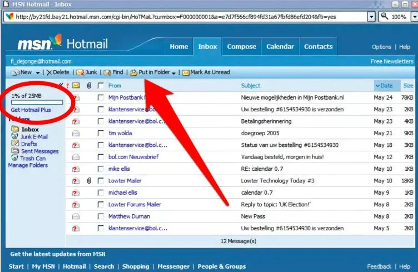Open the Compose tab
Image resolution: width=418 pixels, height=272 pixels.
click(x=242, y=46)
